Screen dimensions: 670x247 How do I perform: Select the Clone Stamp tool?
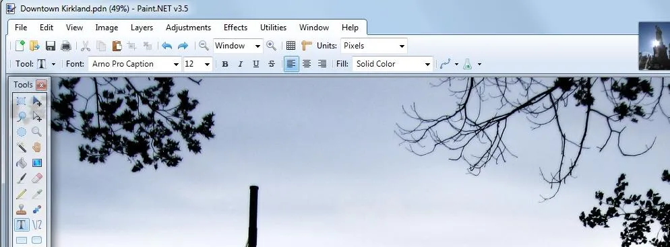click(21, 209)
